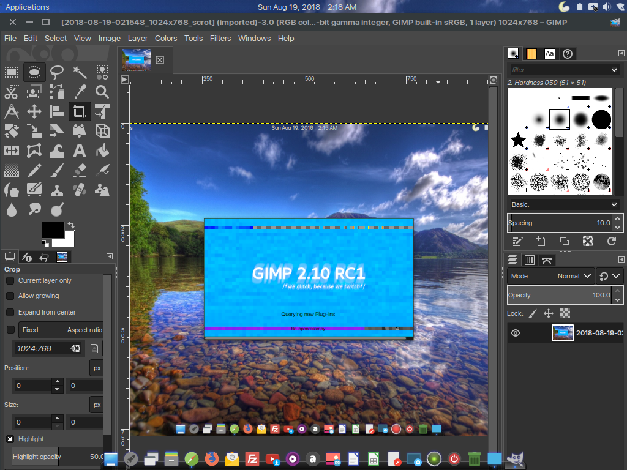Select the Eraser tool
The height and width of the screenshot is (470, 627).
(x=80, y=170)
